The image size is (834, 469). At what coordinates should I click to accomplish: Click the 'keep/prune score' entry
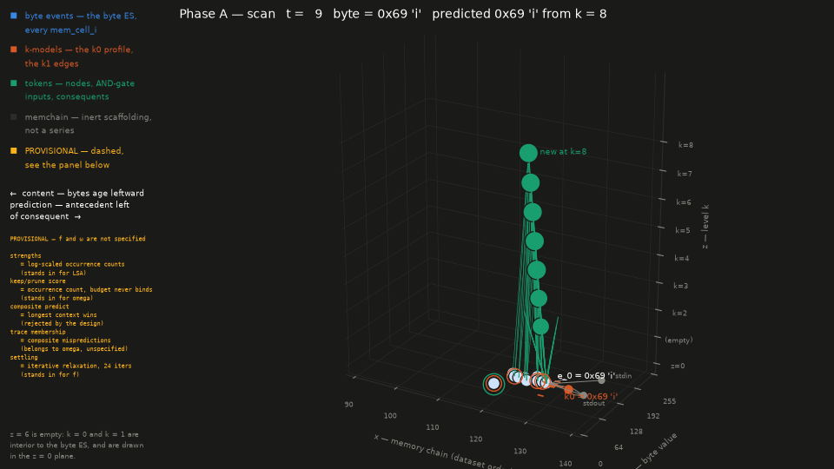(37, 281)
